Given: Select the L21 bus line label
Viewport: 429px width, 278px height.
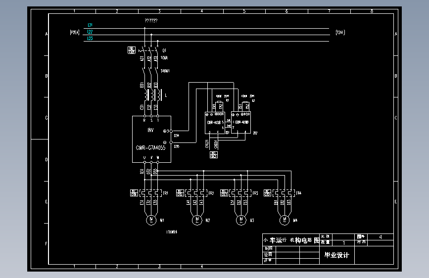Looking at the screenshot, I should point(90,25).
